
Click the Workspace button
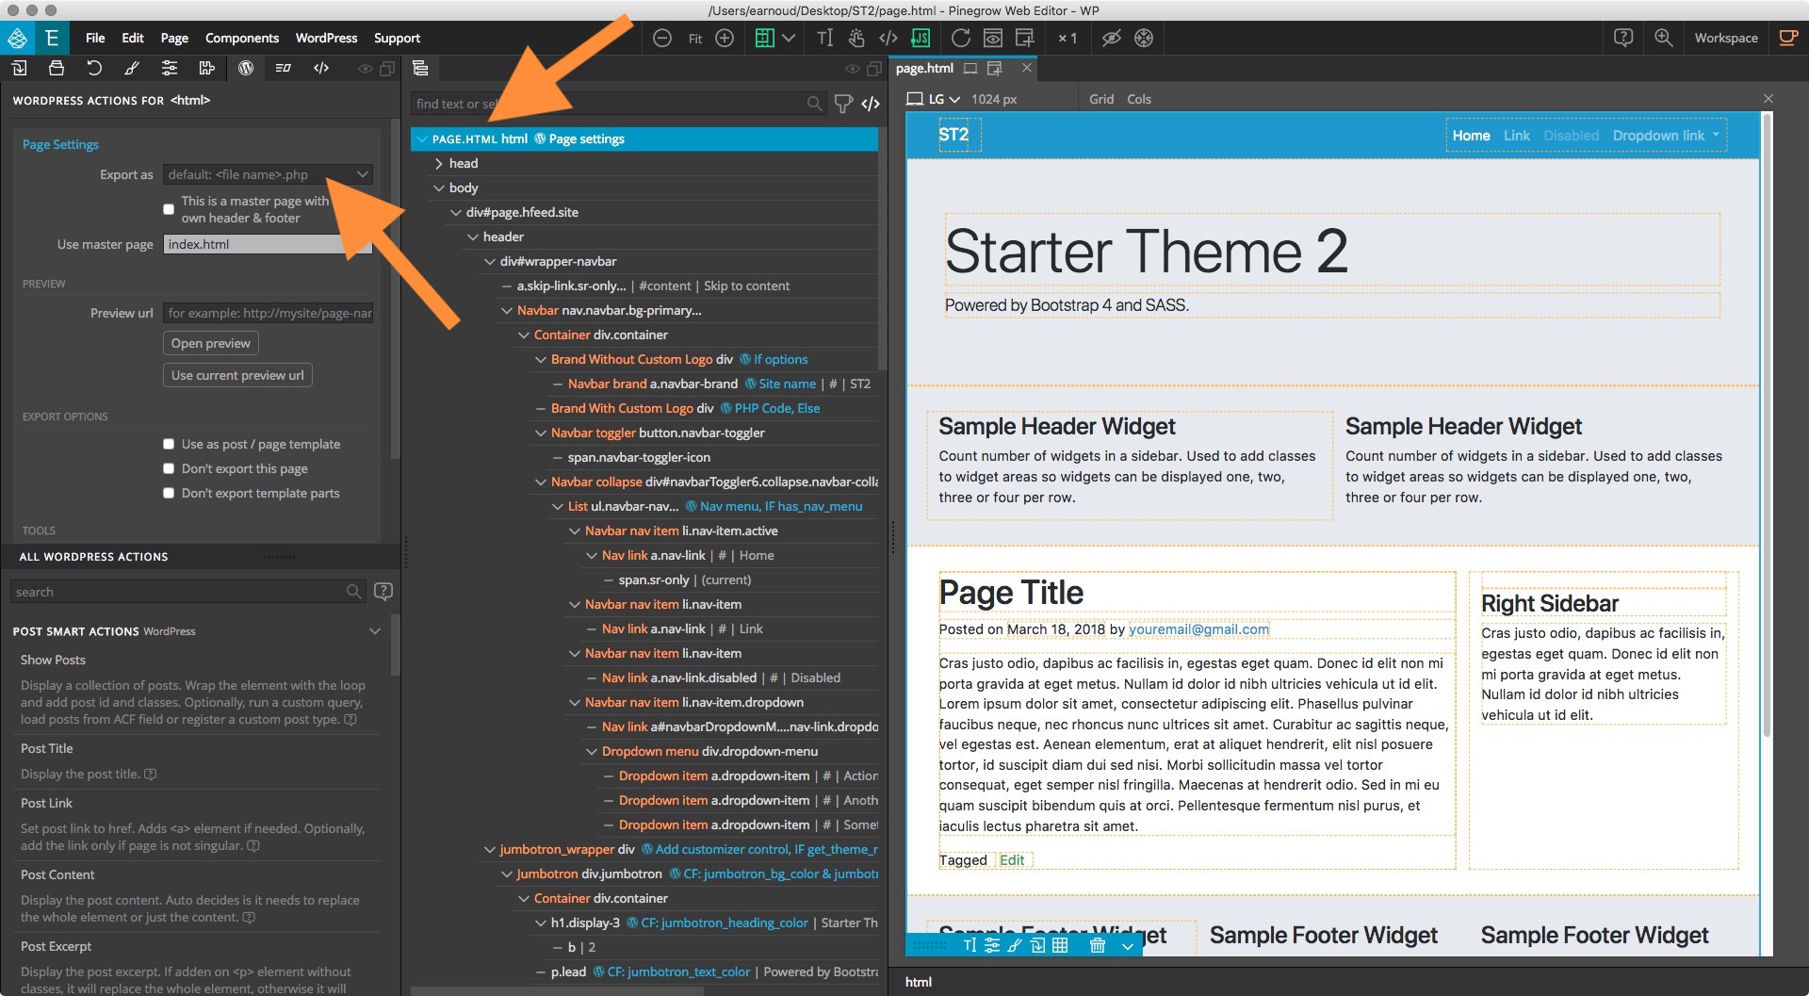tap(1726, 38)
